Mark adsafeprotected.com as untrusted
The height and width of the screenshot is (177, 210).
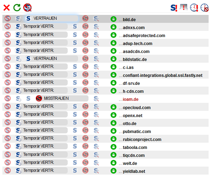click(x=85, y=35)
